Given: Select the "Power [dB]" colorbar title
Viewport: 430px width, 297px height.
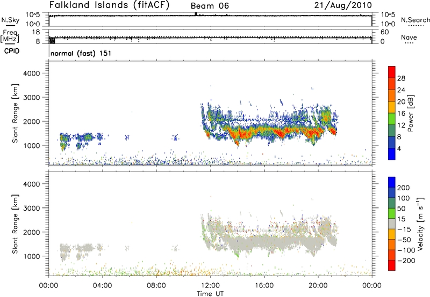Looking at the screenshot, I should [x=410, y=113].
